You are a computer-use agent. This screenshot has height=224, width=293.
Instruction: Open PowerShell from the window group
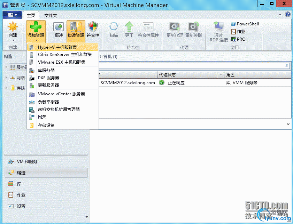[245, 24]
